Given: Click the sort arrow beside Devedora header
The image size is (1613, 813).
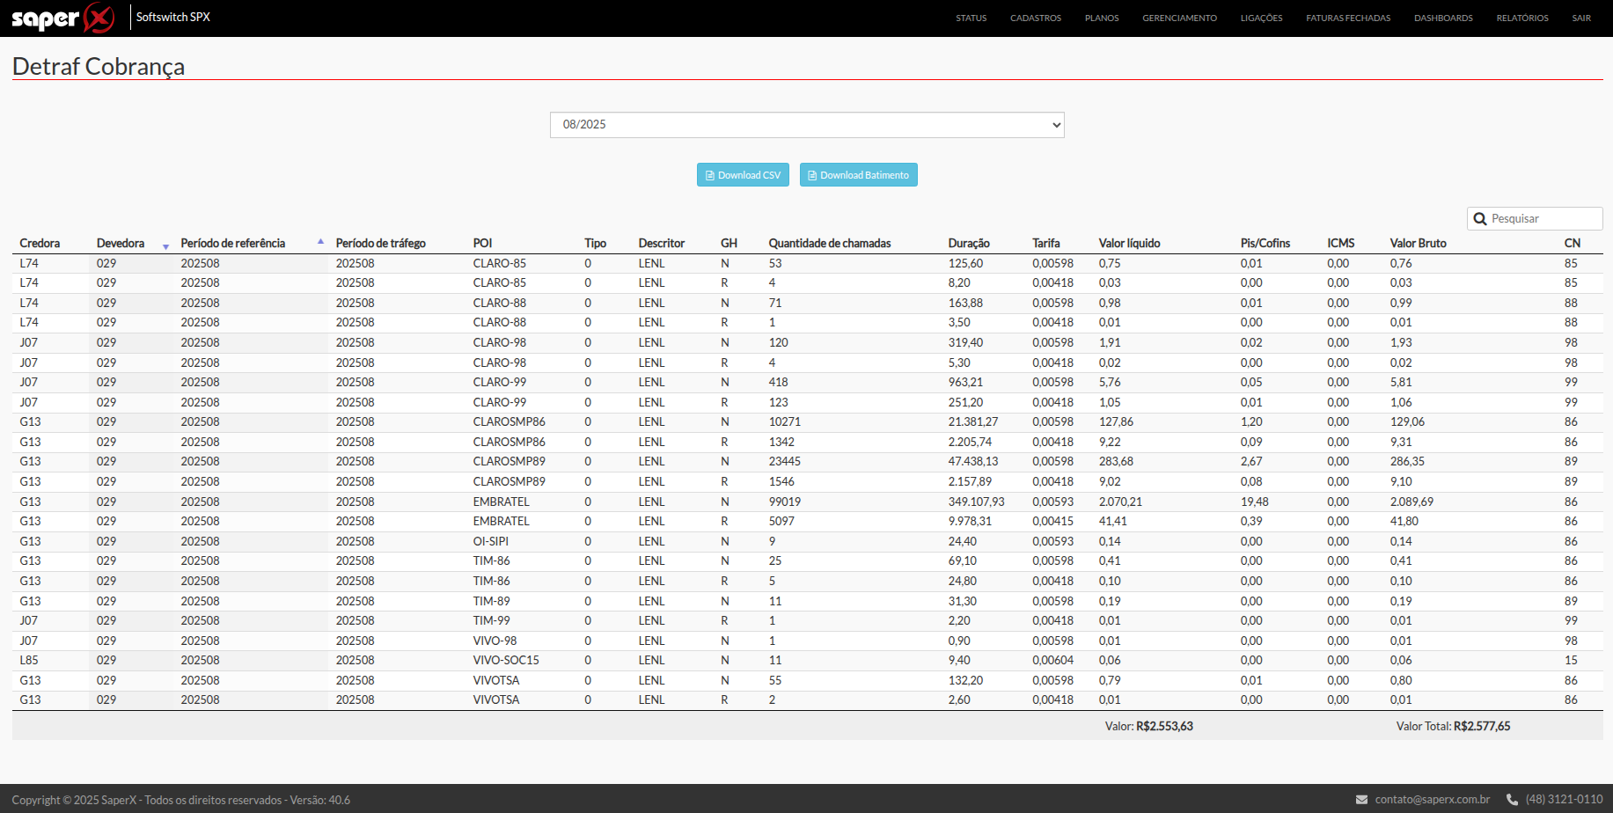Looking at the screenshot, I should (x=165, y=246).
